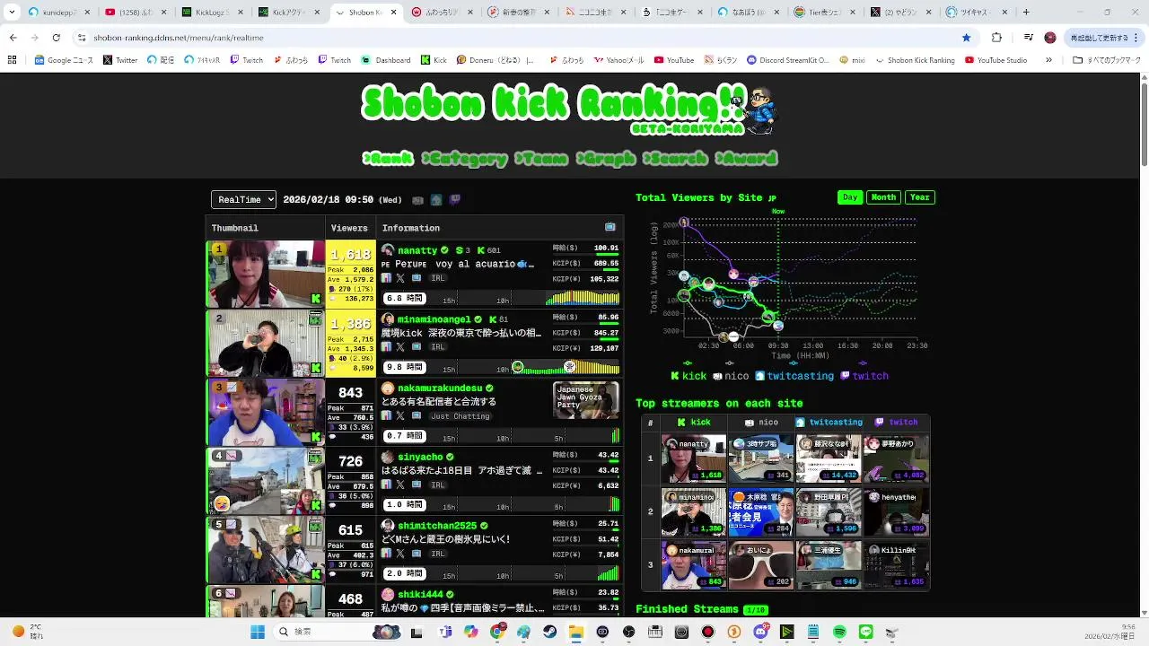Image resolution: width=1149 pixels, height=646 pixels.
Task: Open rank 1 nanatty stream thumbnail
Action: pos(266,274)
